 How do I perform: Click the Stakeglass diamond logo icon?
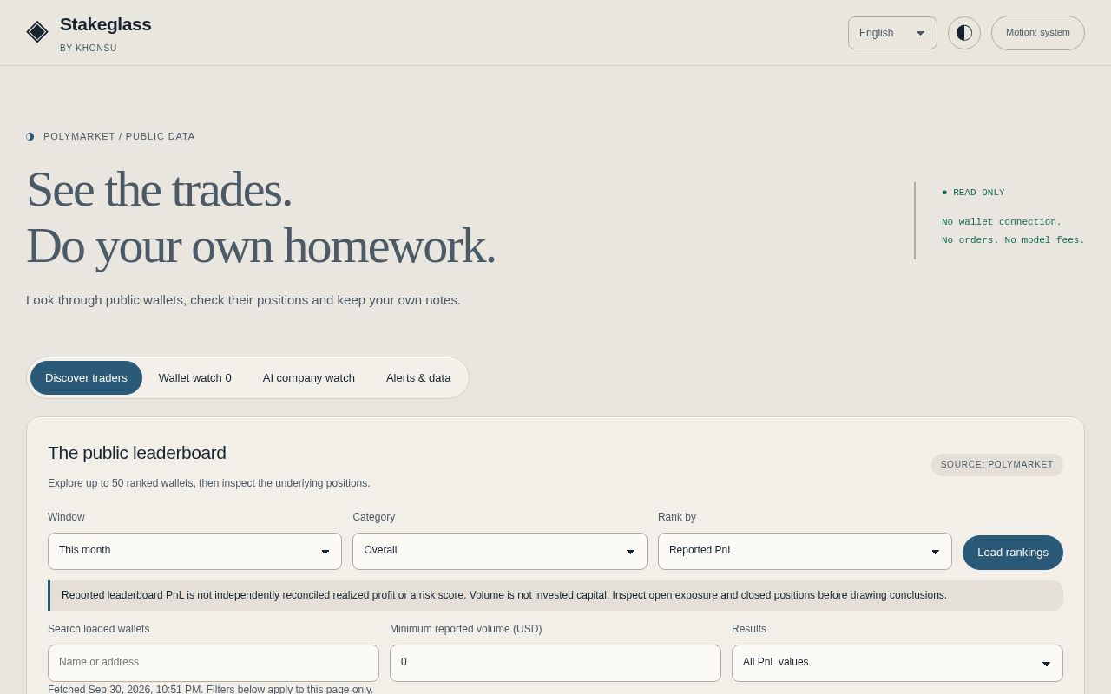coord(37,32)
